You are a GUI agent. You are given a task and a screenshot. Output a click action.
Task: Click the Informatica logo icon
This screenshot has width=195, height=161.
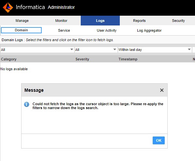point(8,8)
